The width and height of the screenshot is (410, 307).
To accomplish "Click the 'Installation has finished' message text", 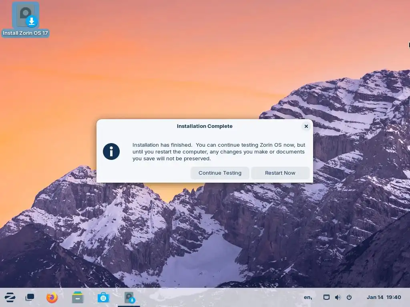I will click(x=219, y=152).
